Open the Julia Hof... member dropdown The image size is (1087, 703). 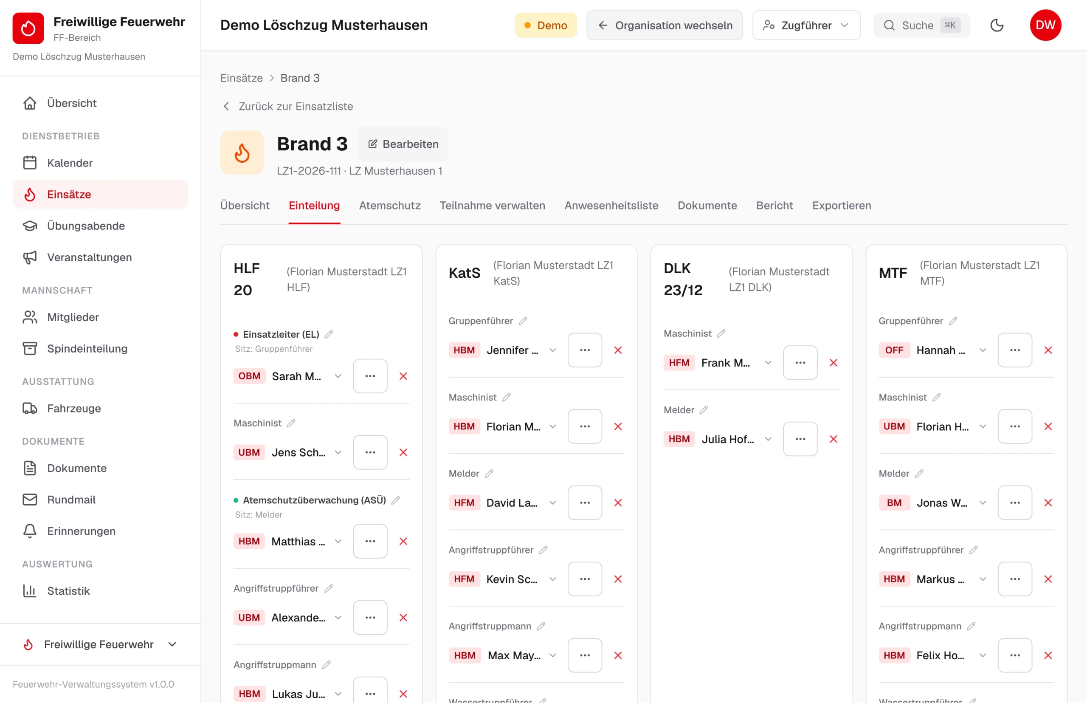click(x=718, y=439)
